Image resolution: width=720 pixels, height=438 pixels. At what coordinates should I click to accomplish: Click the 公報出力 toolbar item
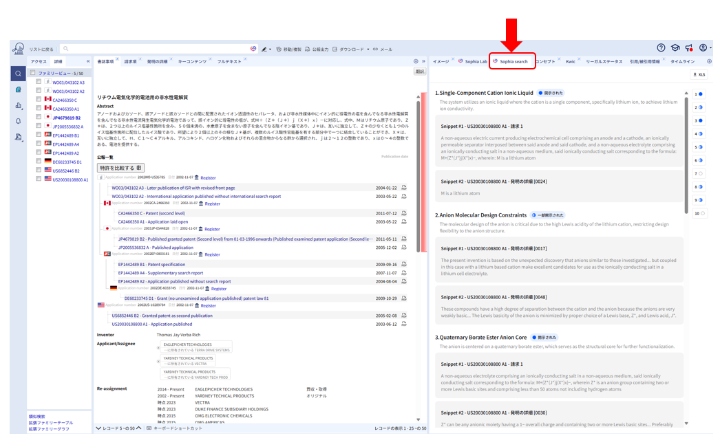[x=317, y=49]
